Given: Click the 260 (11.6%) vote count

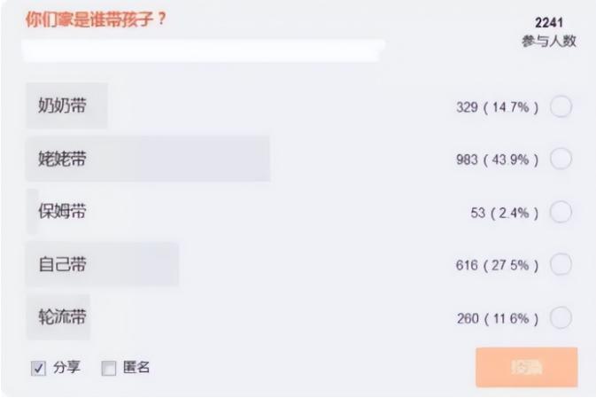Looking at the screenshot, I should pos(497,318).
